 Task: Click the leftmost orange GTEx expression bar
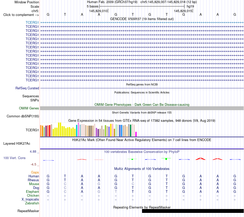pos(41,131)
